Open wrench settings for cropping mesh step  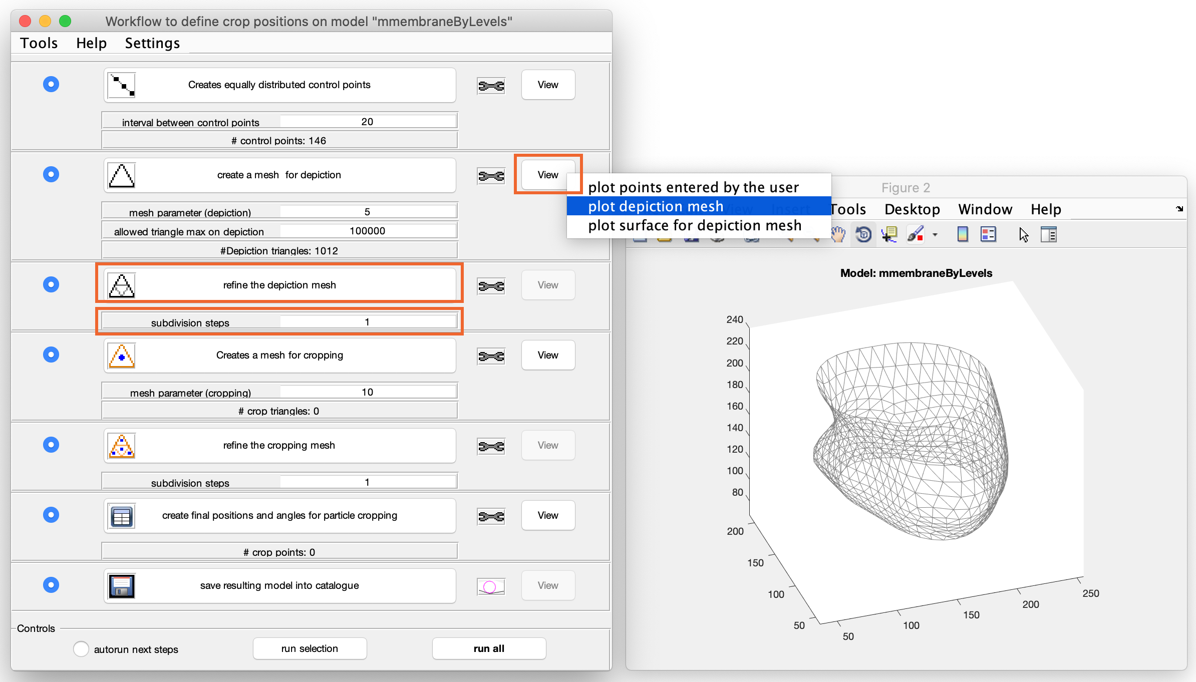(x=491, y=357)
